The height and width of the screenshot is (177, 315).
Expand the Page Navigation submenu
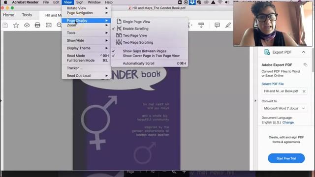[86, 13]
